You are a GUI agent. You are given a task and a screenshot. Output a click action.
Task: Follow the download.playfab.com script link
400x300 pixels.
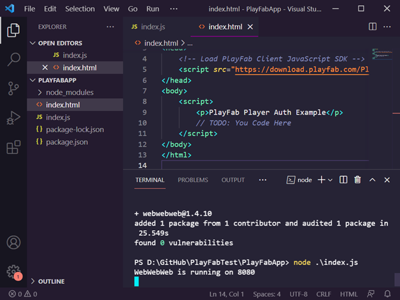tap(301, 70)
